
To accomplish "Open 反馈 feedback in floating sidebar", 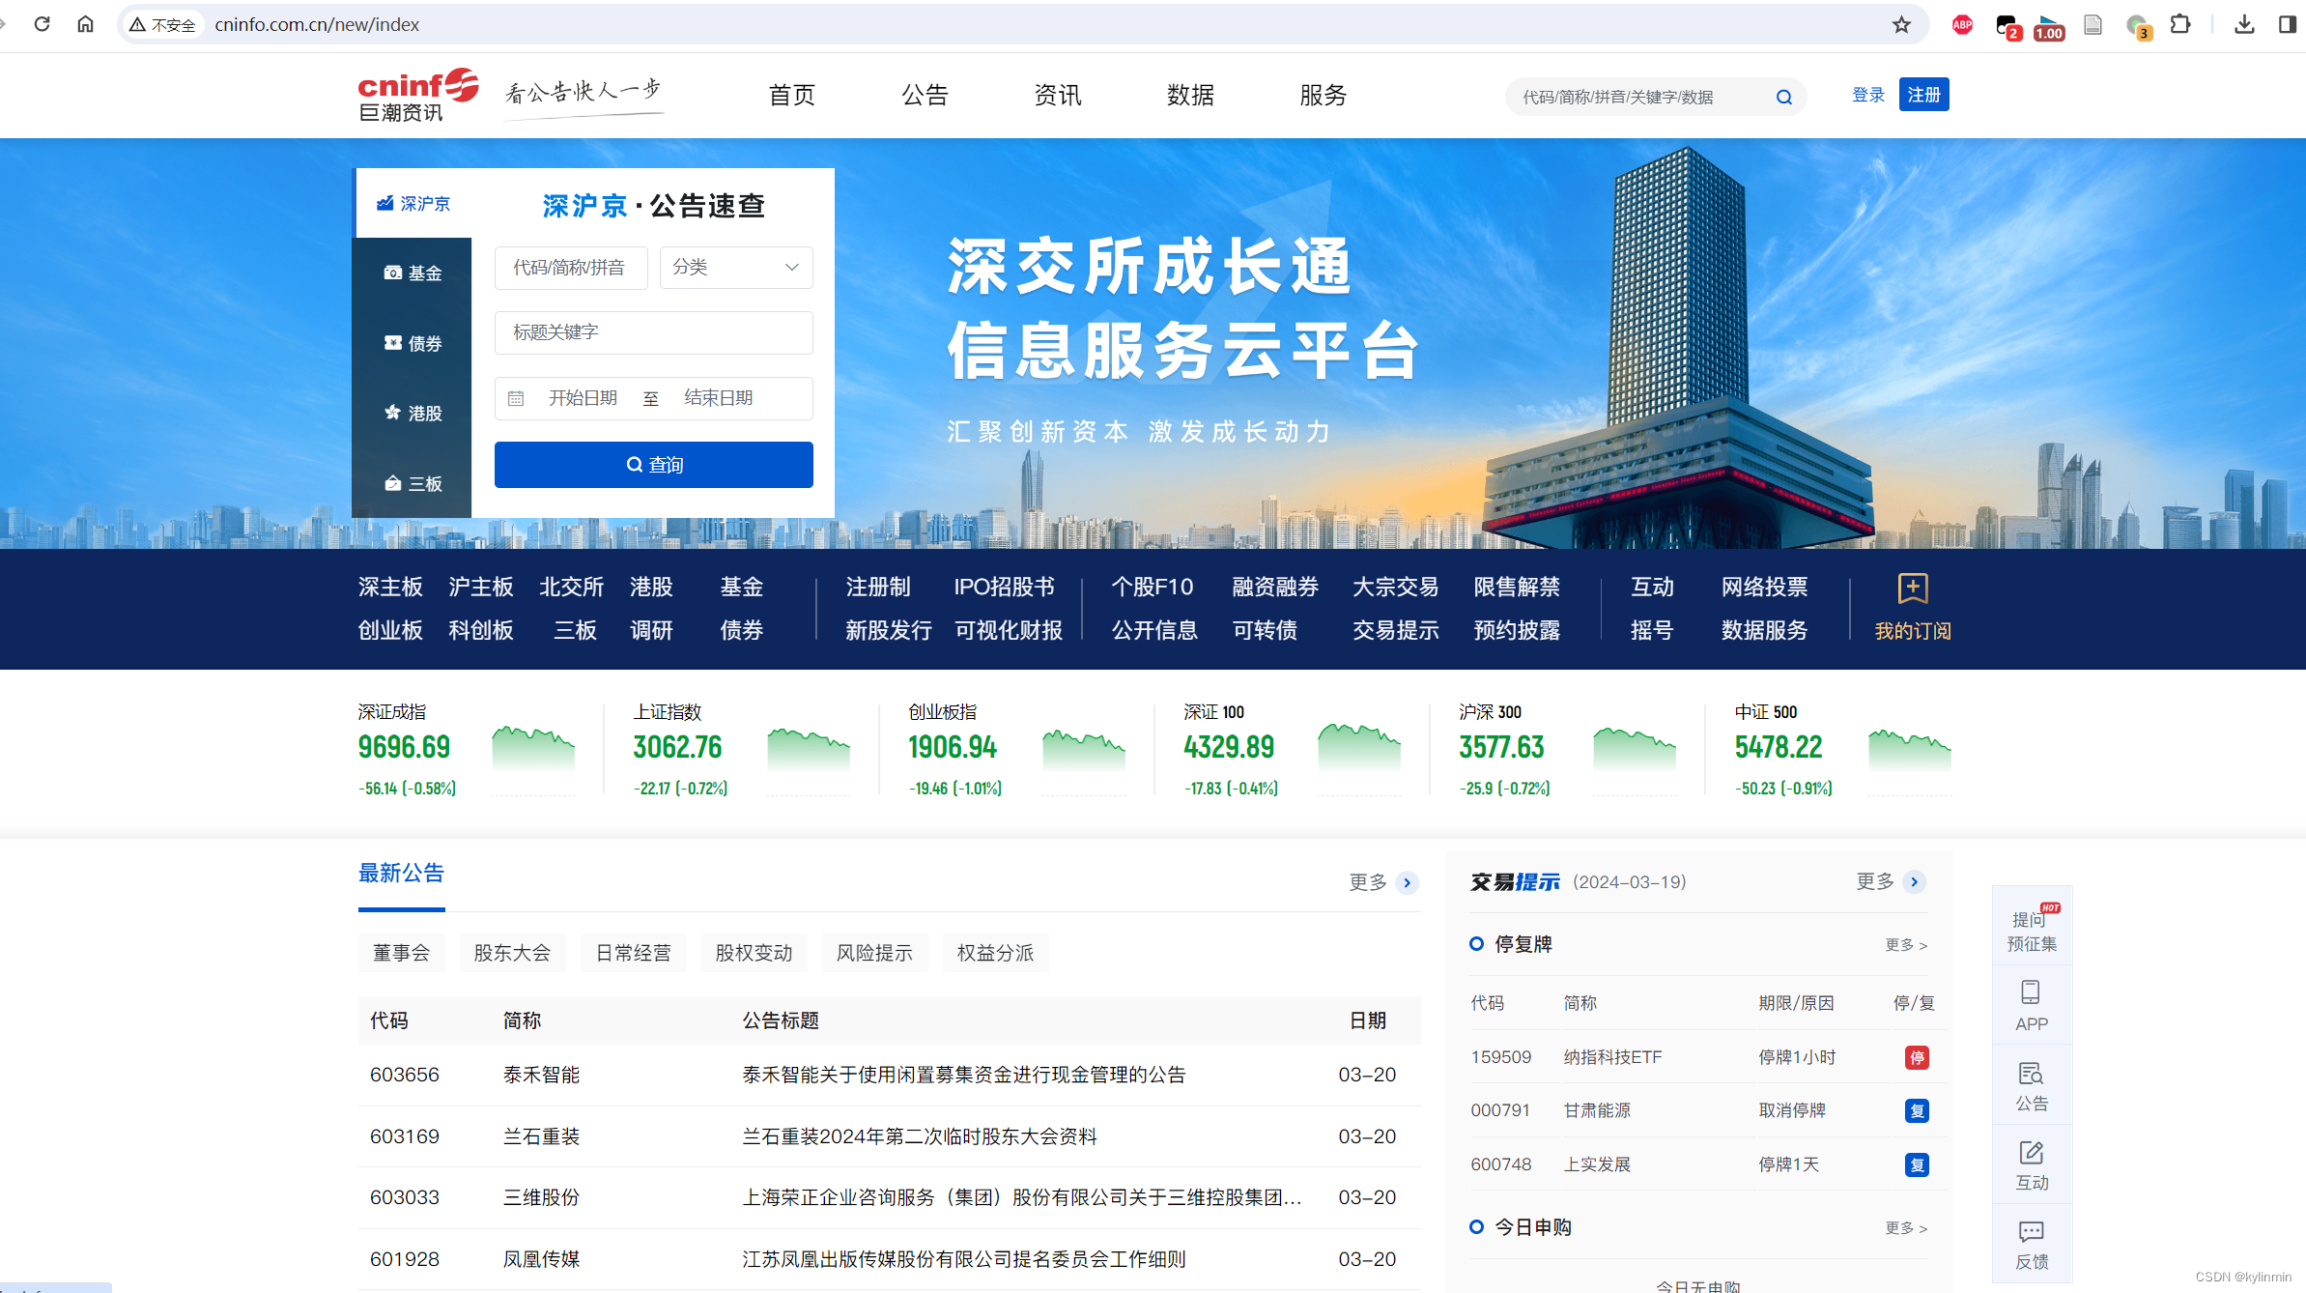I will tap(2032, 1245).
